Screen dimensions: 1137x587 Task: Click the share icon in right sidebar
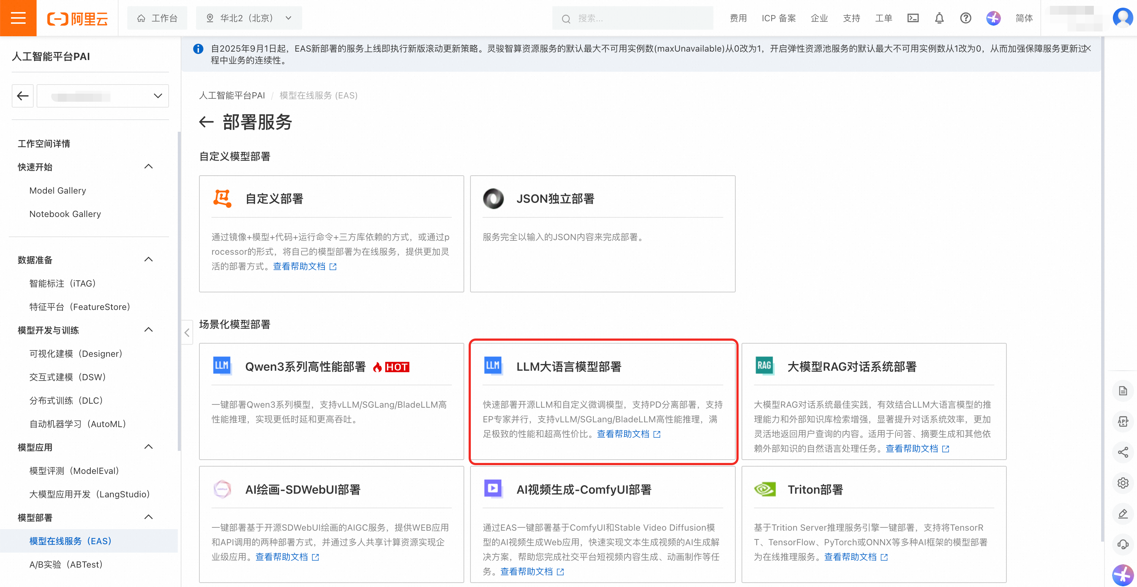[1123, 452]
